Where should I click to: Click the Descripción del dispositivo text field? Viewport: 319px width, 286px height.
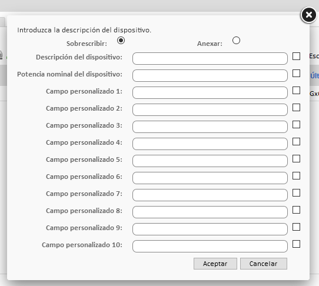click(210, 59)
